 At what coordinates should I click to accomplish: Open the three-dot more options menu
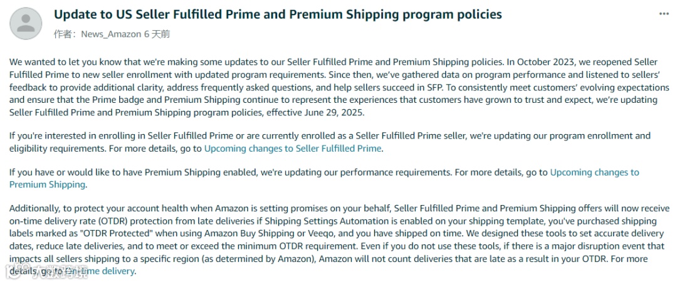click(664, 14)
